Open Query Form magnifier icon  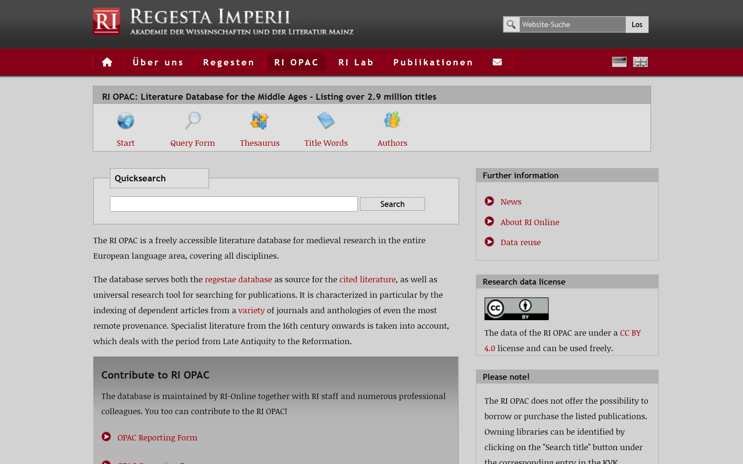(x=192, y=121)
